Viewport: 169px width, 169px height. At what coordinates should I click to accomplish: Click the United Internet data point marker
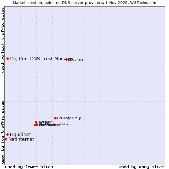pyautogui.click(x=35, y=125)
